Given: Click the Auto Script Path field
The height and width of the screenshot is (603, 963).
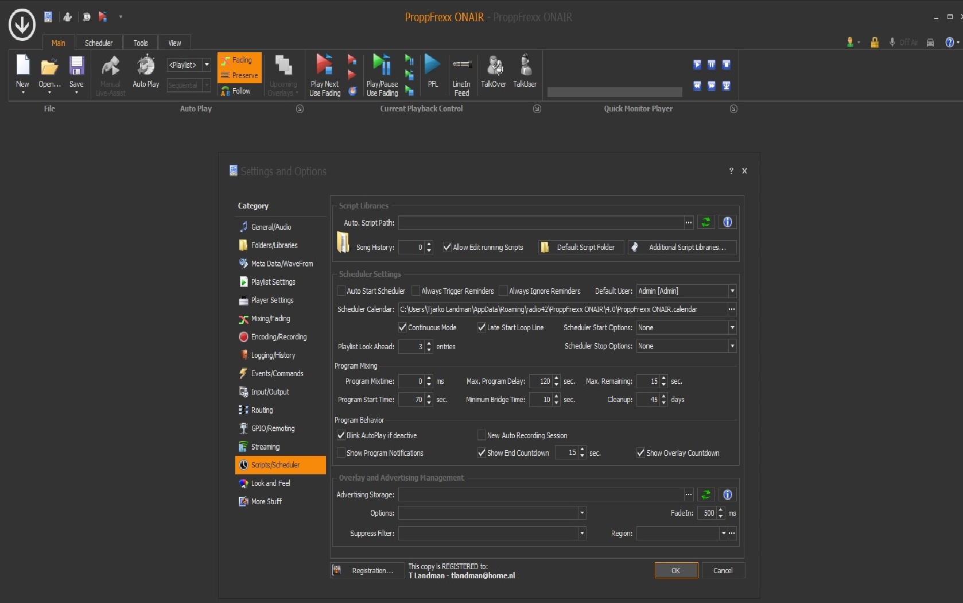Looking at the screenshot, I should pyautogui.click(x=541, y=222).
